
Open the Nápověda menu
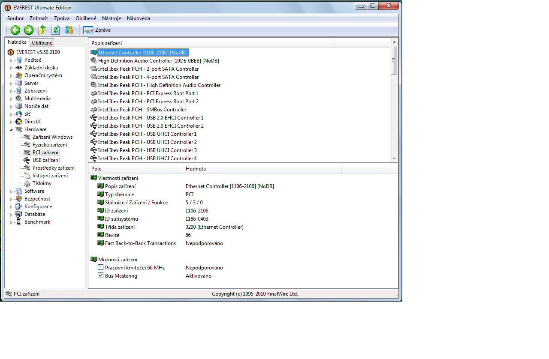tap(139, 18)
